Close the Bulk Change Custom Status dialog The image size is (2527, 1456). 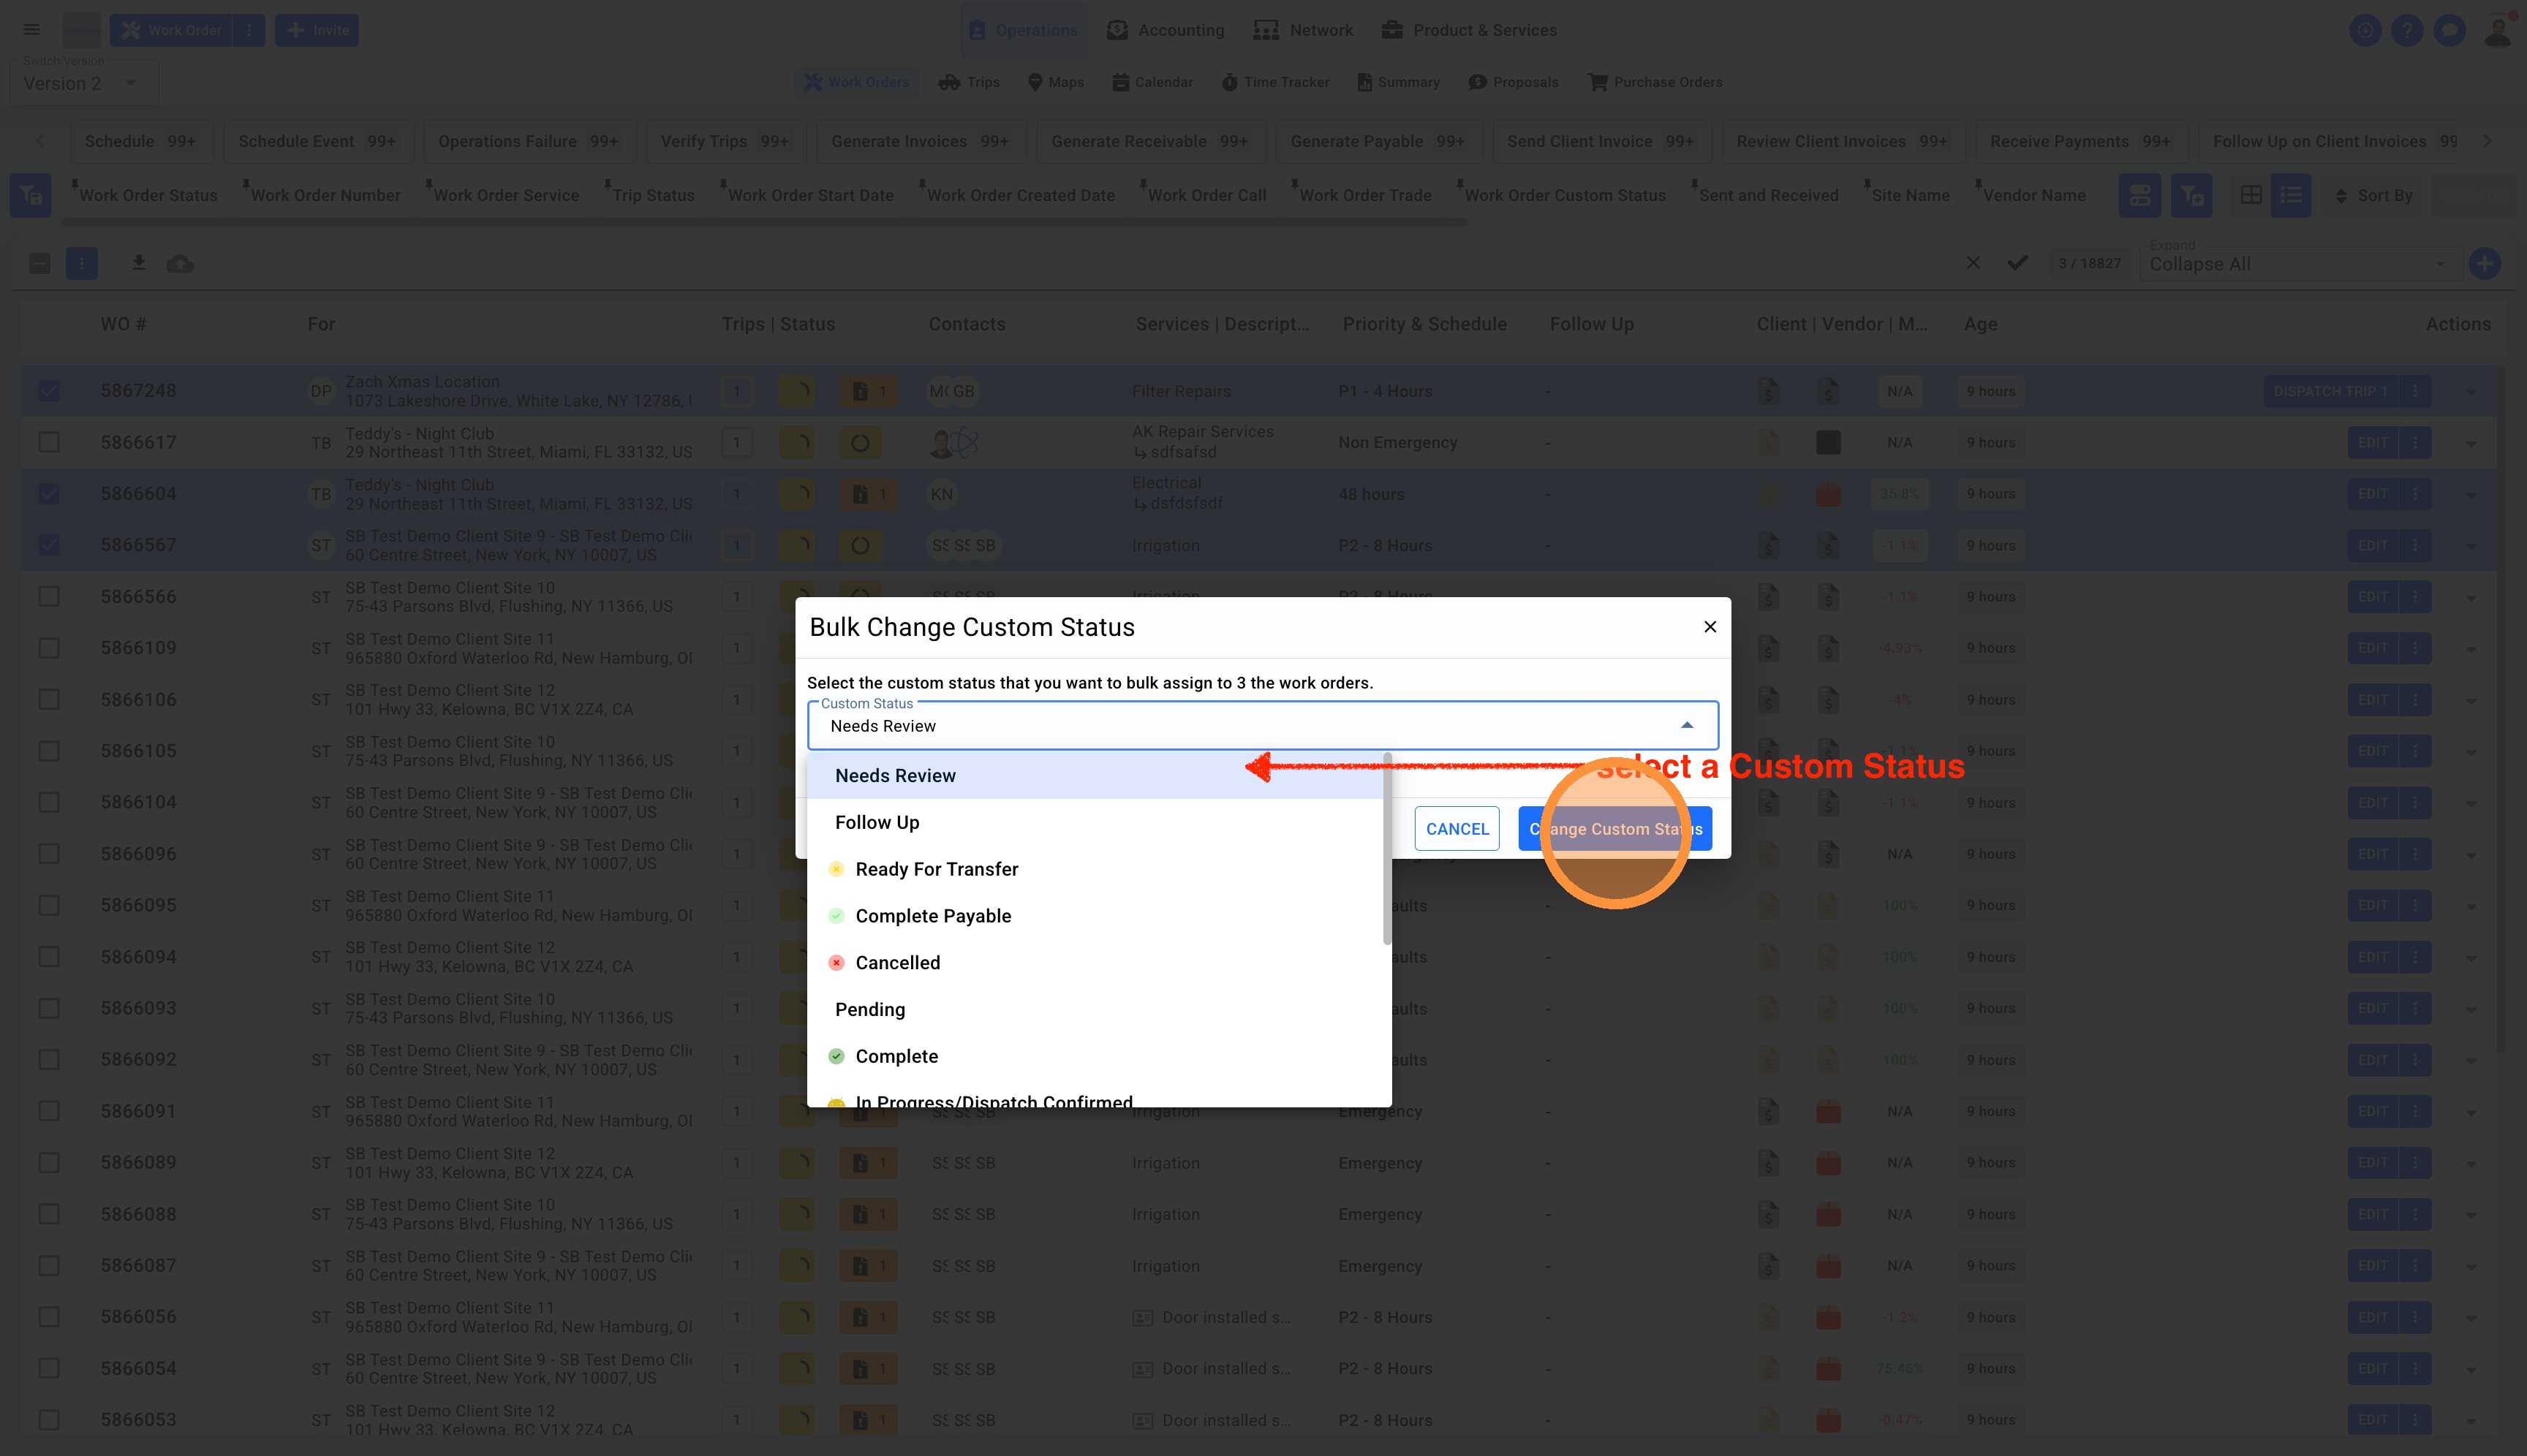click(1710, 627)
